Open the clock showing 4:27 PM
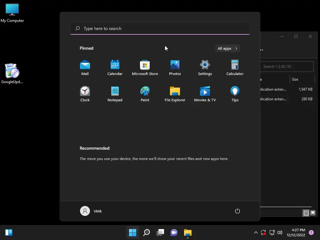 [296, 232]
